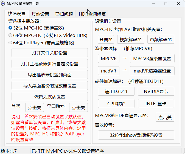Choose INTEL显卡 hardware decoding
Viewport: 185px width, 154px height.
tap(156, 104)
